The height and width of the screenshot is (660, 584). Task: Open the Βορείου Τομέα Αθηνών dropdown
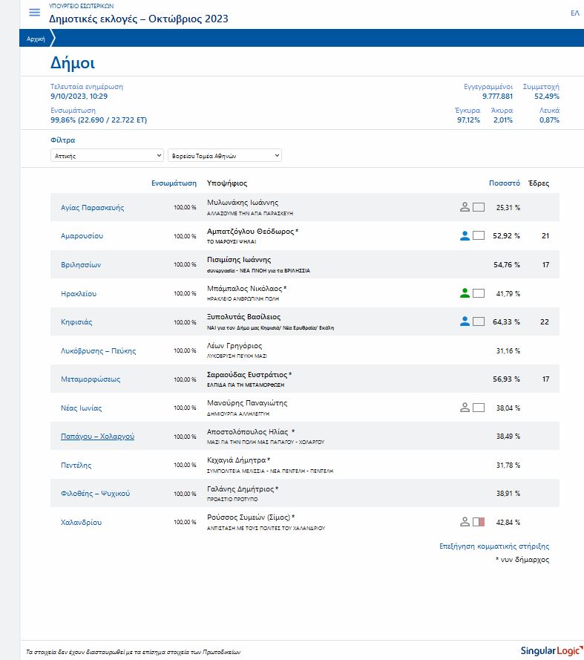coord(225,156)
